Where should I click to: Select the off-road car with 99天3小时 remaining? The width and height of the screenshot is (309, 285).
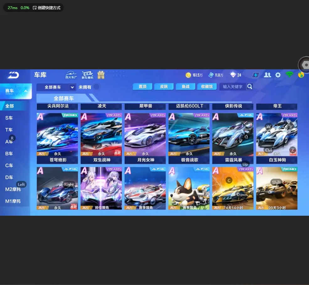(x=277, y=188)
